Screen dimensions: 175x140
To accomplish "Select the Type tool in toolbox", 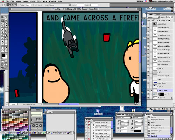I will pos(6,42).
